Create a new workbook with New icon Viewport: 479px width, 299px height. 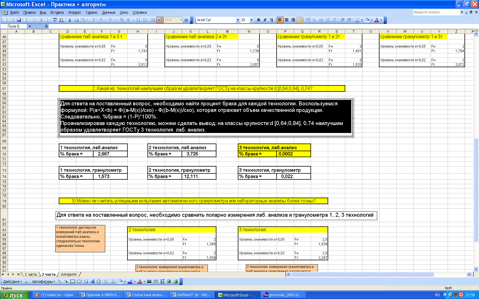[5, 20]
